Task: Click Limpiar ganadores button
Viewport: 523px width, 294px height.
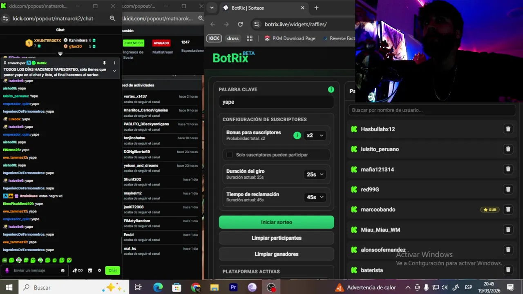Action: pos(276,254)
